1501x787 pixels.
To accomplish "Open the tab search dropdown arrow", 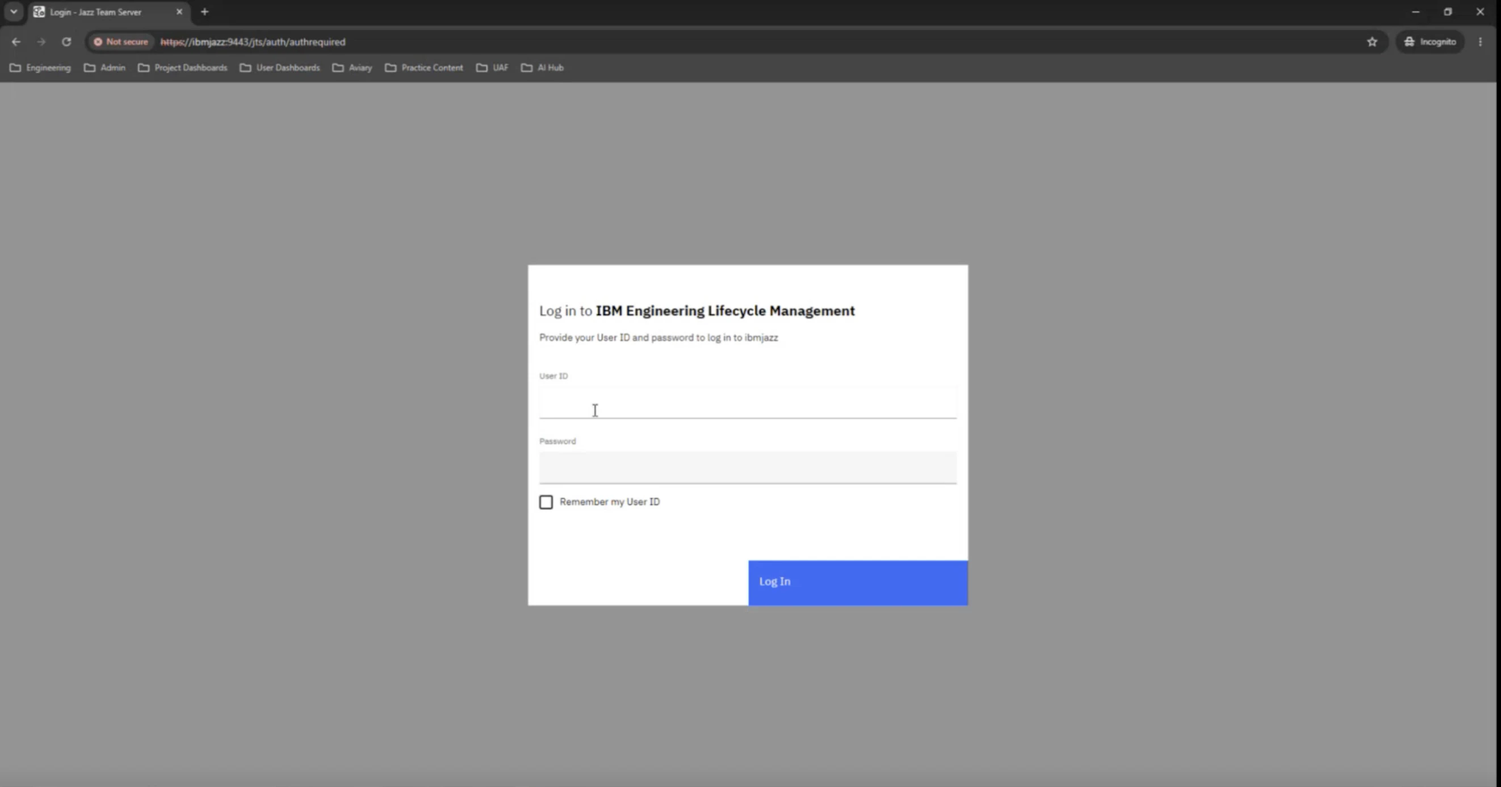I will tap(14, 12).
